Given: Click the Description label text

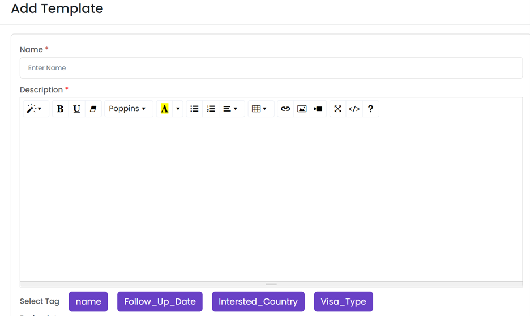Looking at the screenshot, I should point(41,90).
